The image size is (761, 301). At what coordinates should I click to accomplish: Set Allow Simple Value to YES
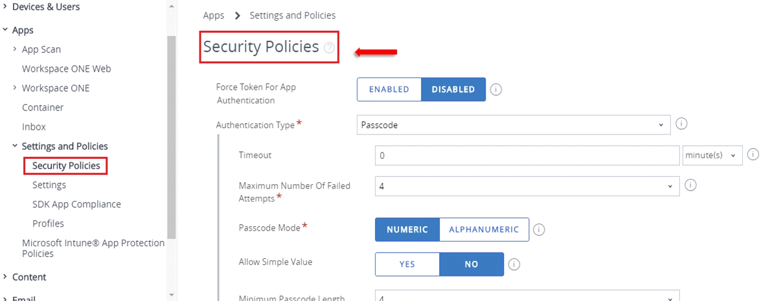coord(407,264)
